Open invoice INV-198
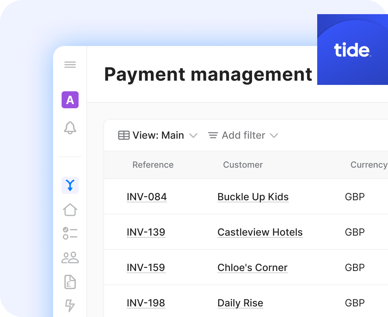The image size is (388, 317). 146,303
